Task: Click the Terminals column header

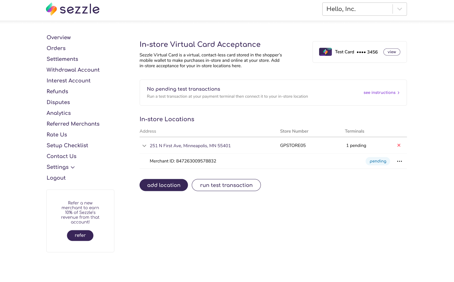Action: pyautogui.click(x=354, y=131)
